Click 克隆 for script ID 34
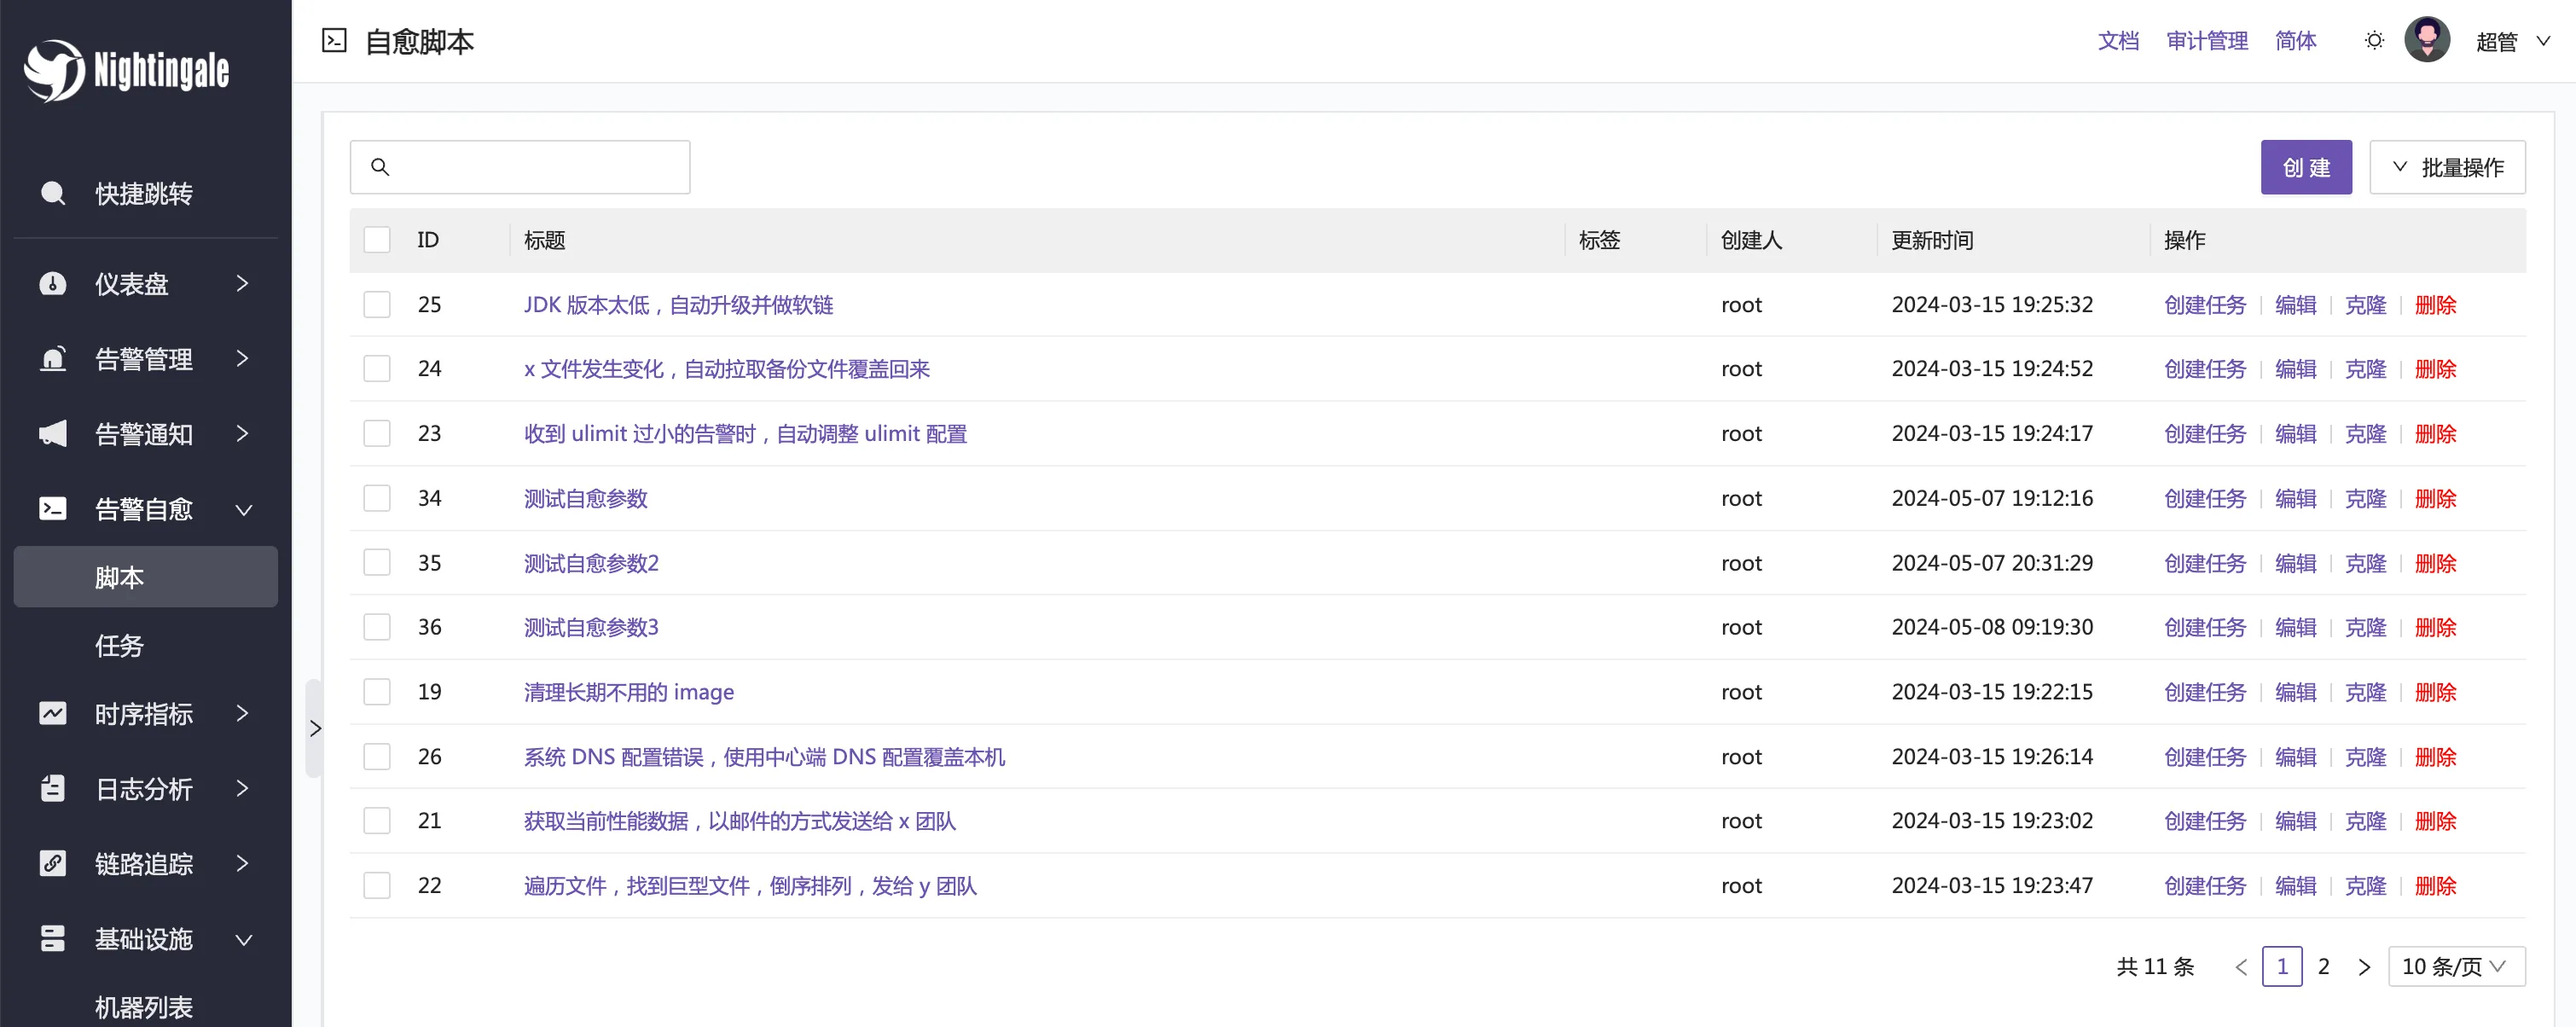Image resolution: width=2576 pixels, height=1027 pixels. tap(2365, 498)
